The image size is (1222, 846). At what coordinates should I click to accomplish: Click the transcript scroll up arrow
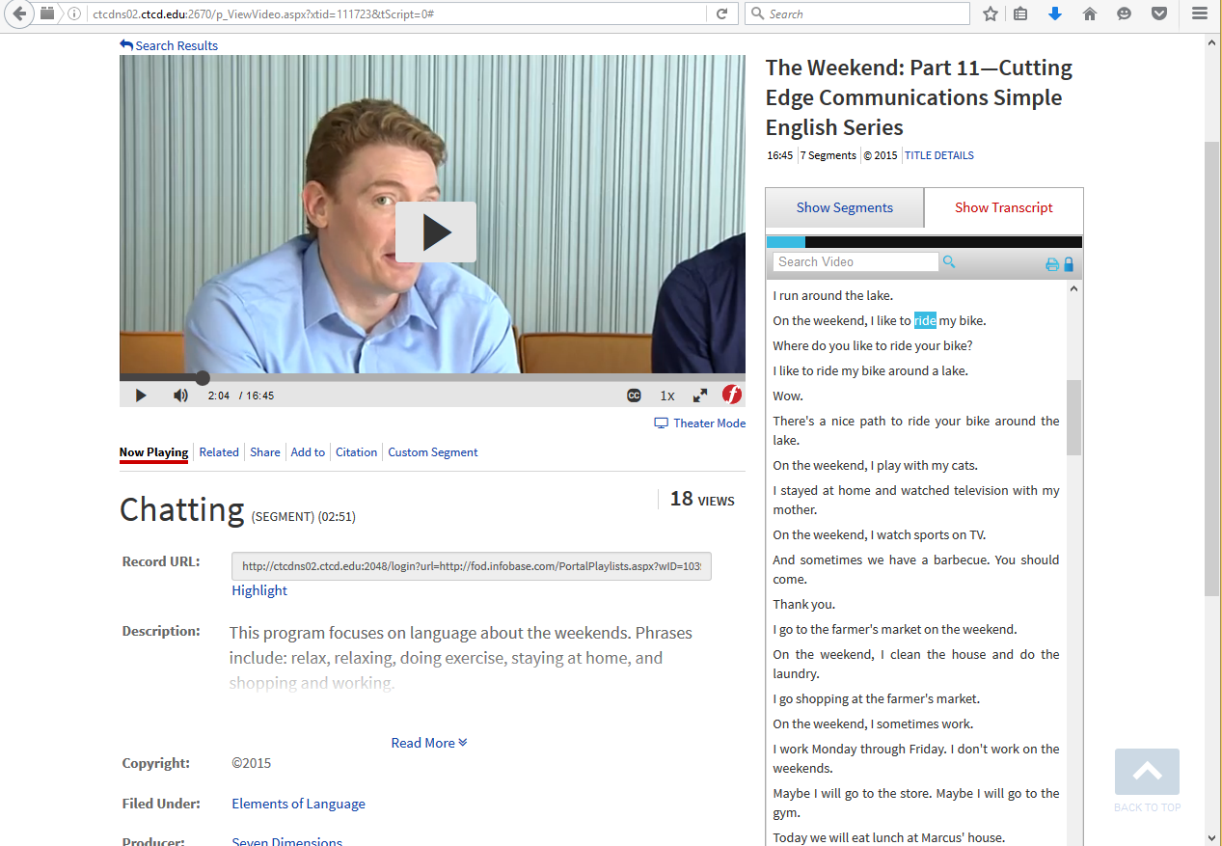tap(1074, 289)
